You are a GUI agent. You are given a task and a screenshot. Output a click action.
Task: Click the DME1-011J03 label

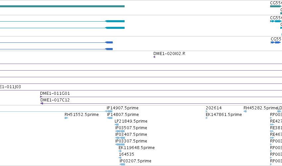coord(10,87)
